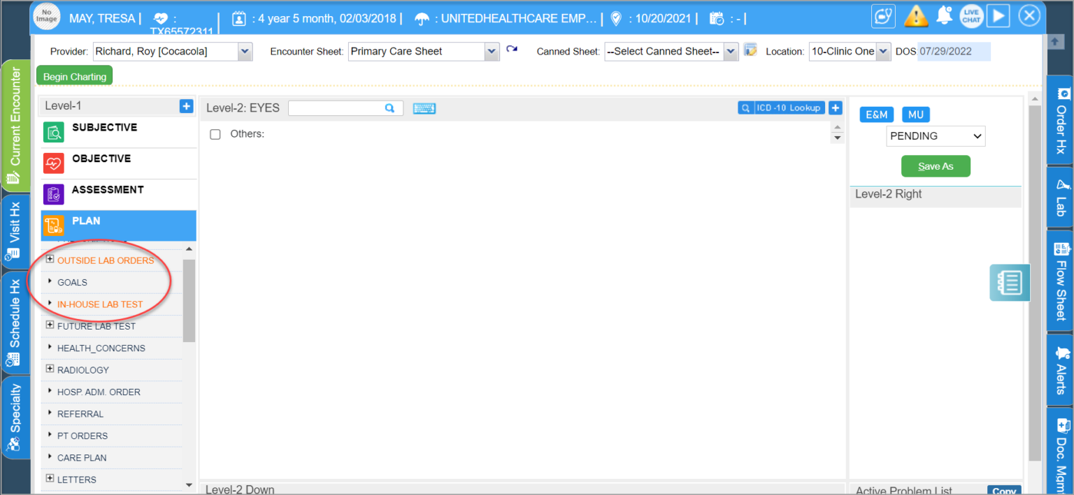The height and width of the screenshot is (495, 1074).
Task: Open the telehealth stethoscope chat icon
Action: (x=883, y=15)
